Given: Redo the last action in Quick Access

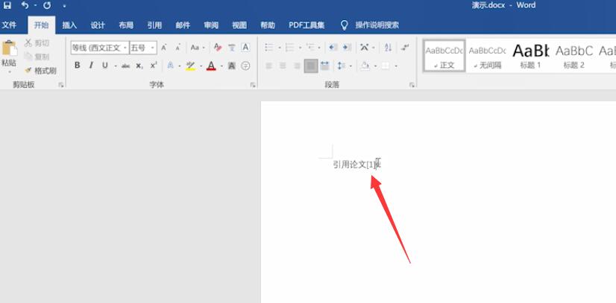Looking at the screenshot, I should point(47,5).
